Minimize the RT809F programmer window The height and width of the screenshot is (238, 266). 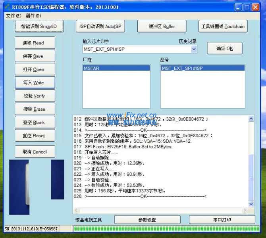(x=238, y=7)
